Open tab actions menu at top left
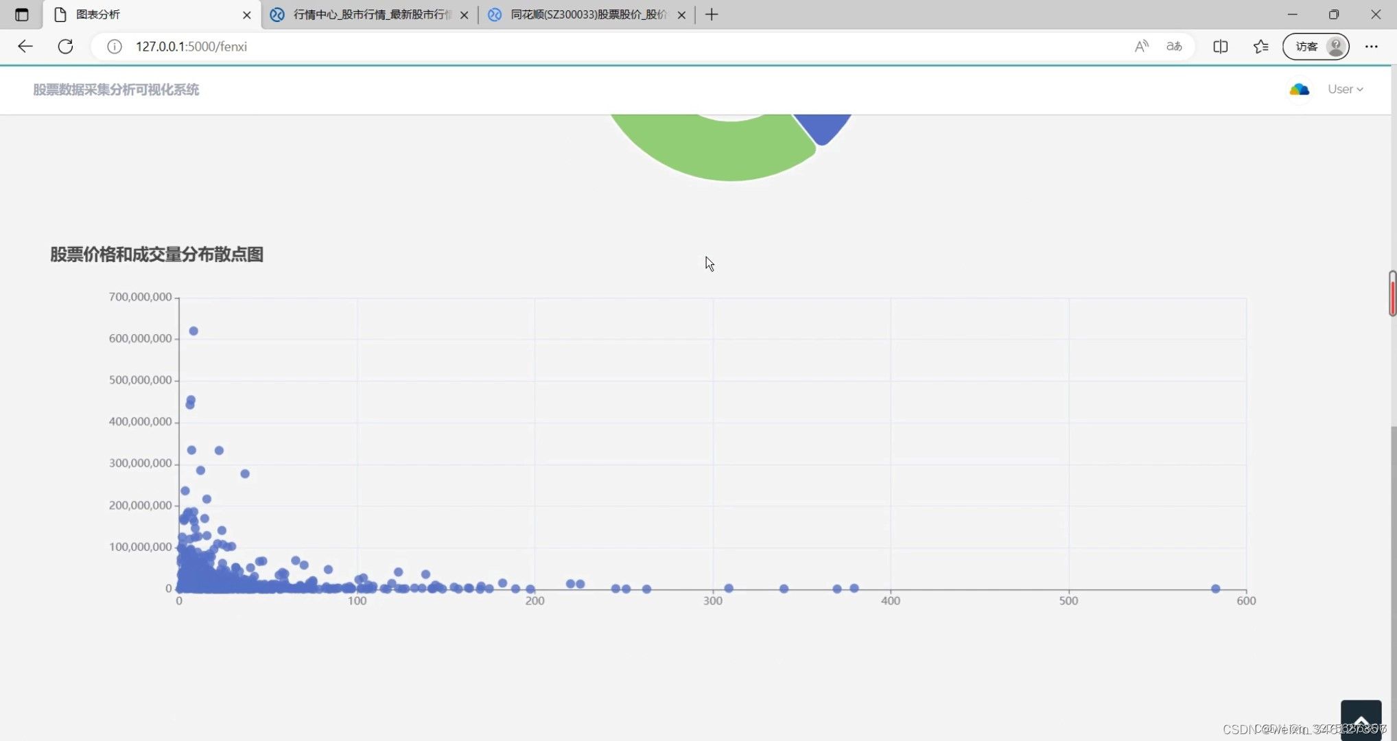1397x741 pixels. (21, 14)
